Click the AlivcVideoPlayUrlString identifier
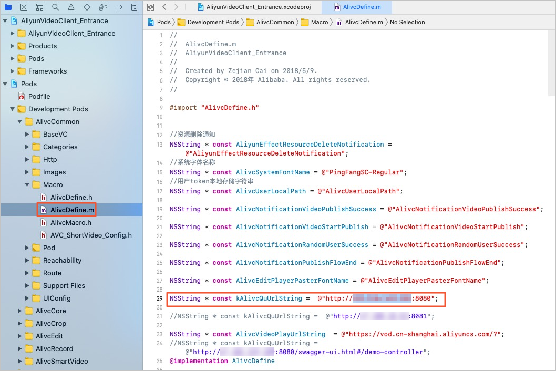This screenshot has height=371, width=556. [x=281, y=334]
